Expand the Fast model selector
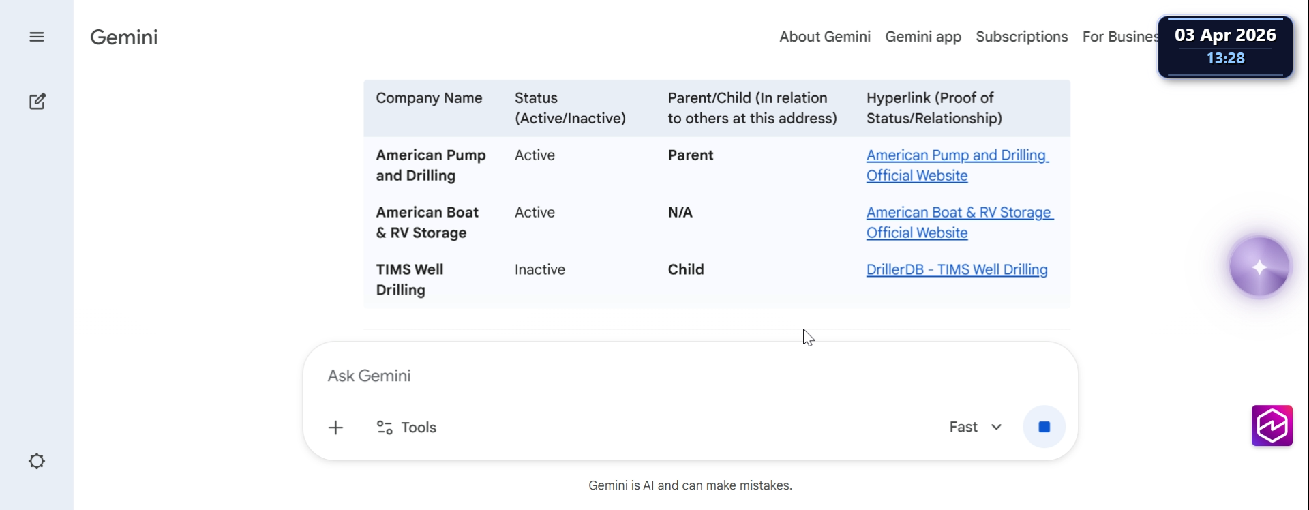The width and height of the screenshot is (1309, 510). point(975,427)
